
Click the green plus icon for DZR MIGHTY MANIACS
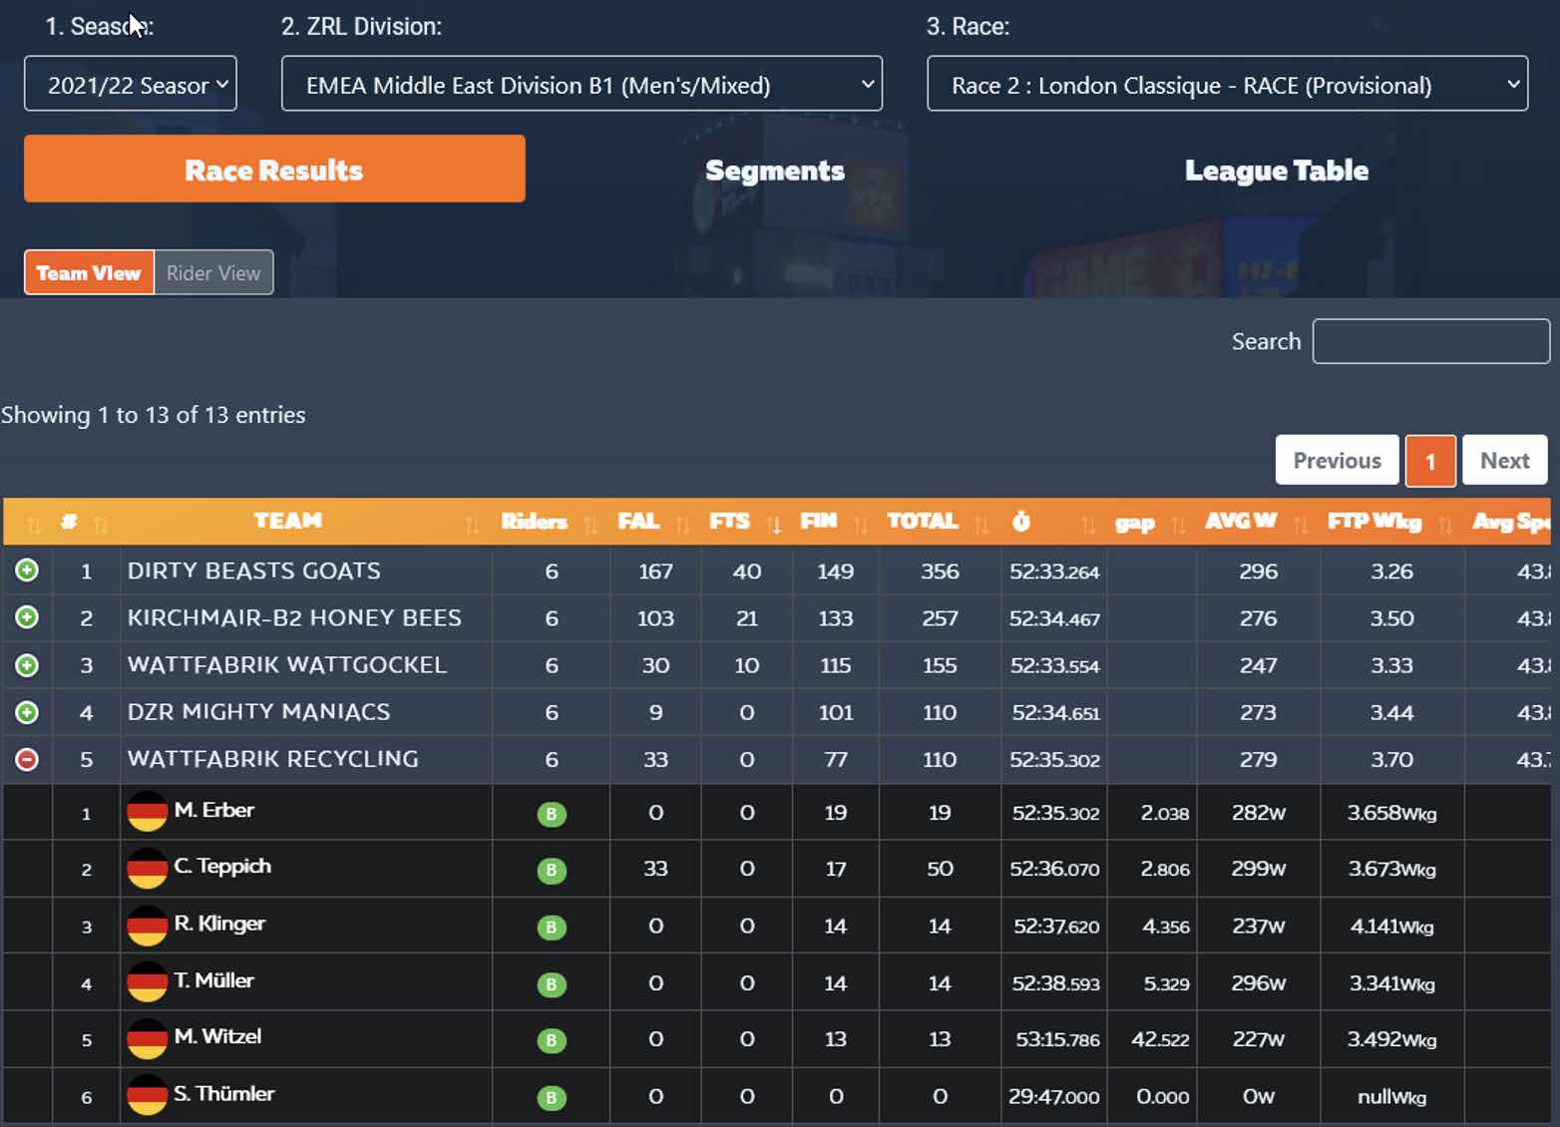click(27, 712)
